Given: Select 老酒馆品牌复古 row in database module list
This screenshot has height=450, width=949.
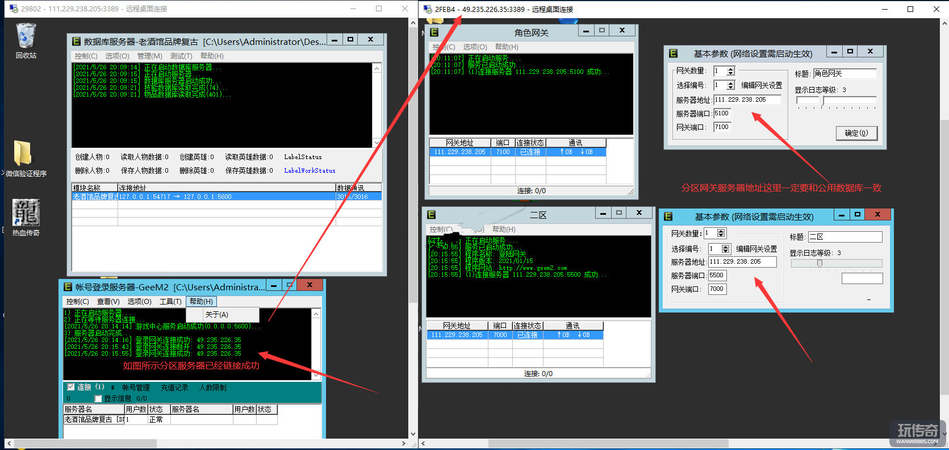Looking at the screenshot, I should [x=227, y=197].
